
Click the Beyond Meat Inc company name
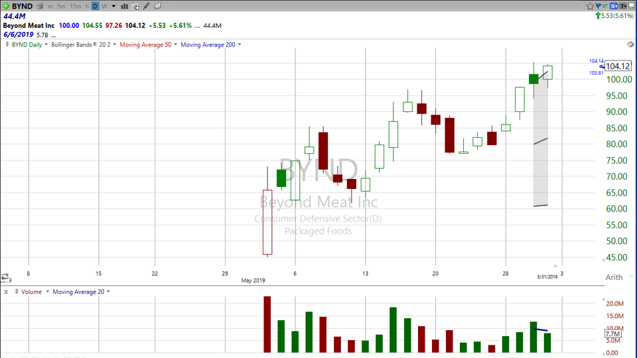click(x=29, y=26)
